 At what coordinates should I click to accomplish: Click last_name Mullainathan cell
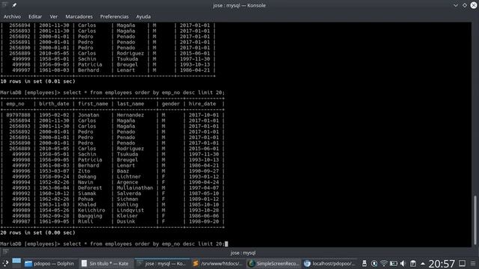(135, 188)
